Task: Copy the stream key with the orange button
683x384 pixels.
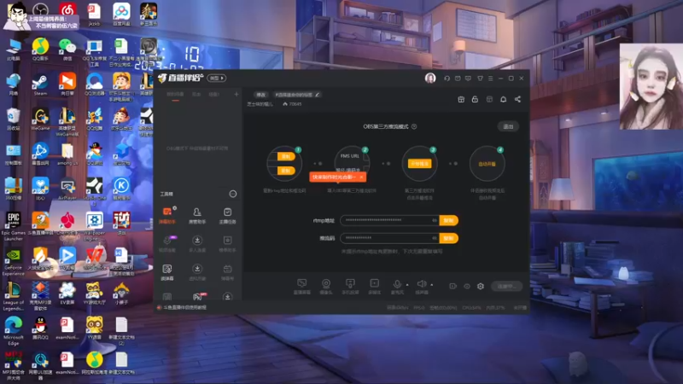Action: (448, 238)
